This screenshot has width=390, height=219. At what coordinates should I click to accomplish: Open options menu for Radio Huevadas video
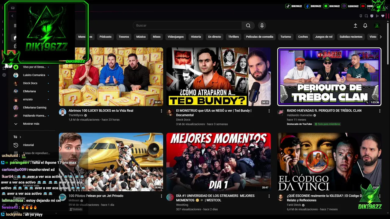tap(380, 111)
